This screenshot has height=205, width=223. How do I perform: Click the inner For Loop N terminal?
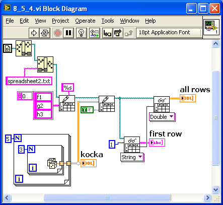[31, 149]
